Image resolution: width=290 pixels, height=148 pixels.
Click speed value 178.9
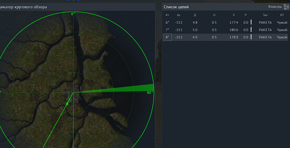coord(234,37)
